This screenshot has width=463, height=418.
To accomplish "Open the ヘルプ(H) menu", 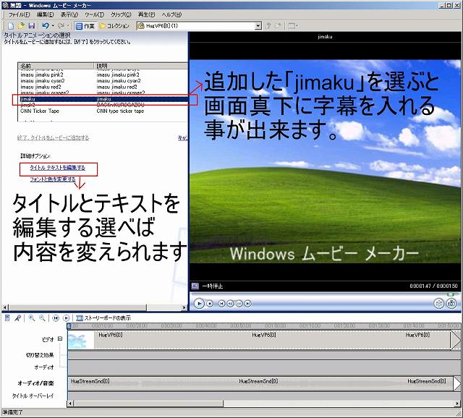I will coord(172,14).
